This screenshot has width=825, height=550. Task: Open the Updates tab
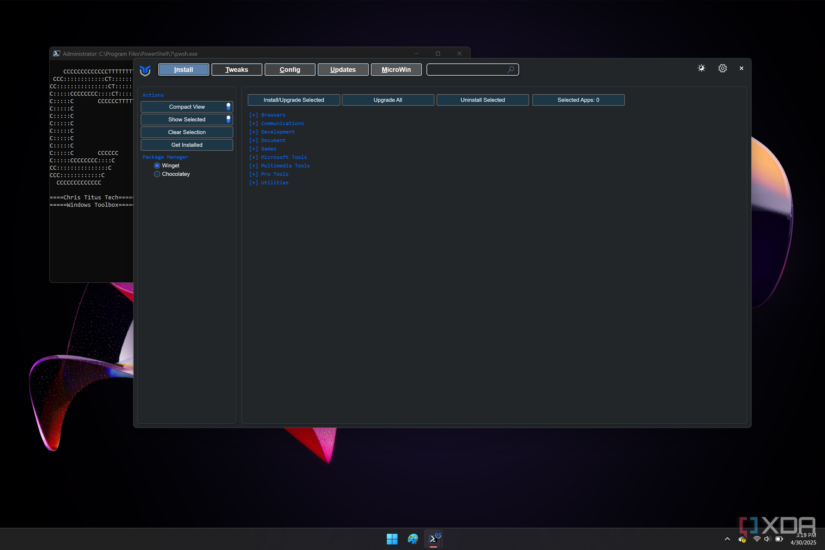[343, 70]
